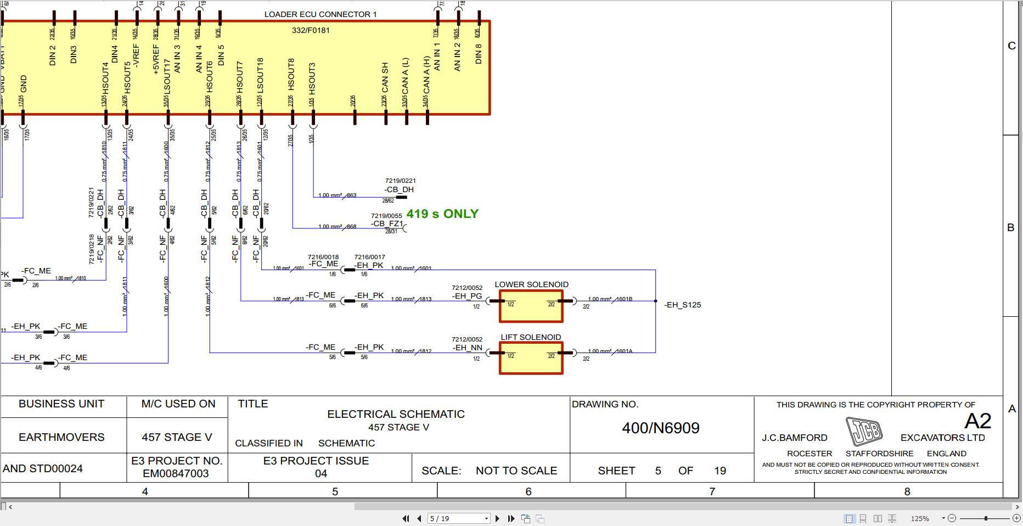Go back to the previous view
Viewport: 1023px width, 526px height.
pyautogui.click(x=525, y=518)
